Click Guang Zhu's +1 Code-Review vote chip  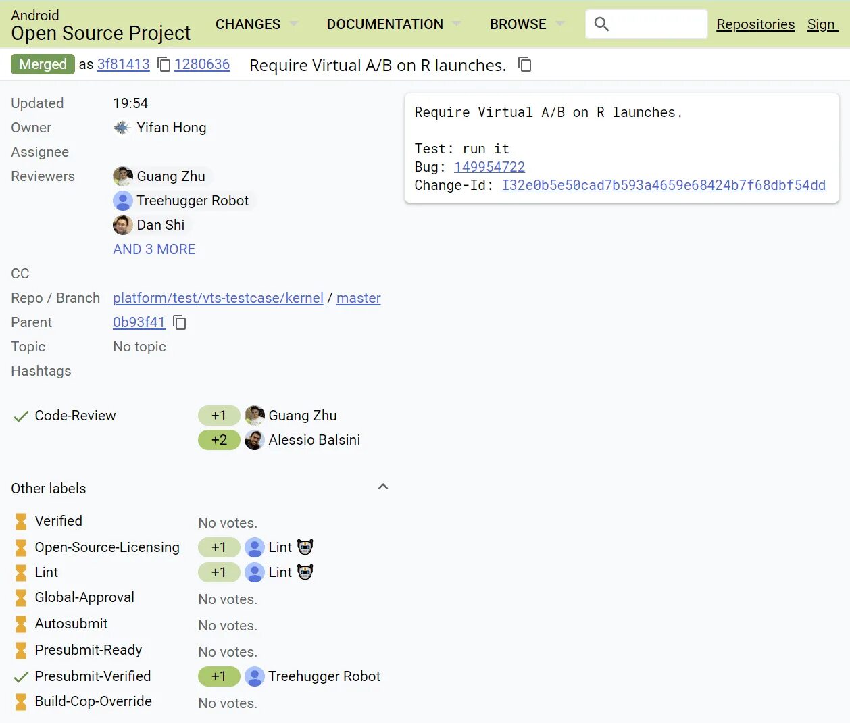pyautogui.click(x=219, y=416)
